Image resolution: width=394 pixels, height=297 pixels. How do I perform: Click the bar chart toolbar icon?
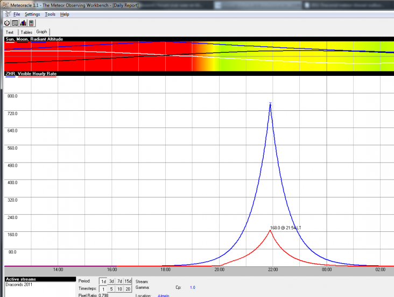point(23,23)
